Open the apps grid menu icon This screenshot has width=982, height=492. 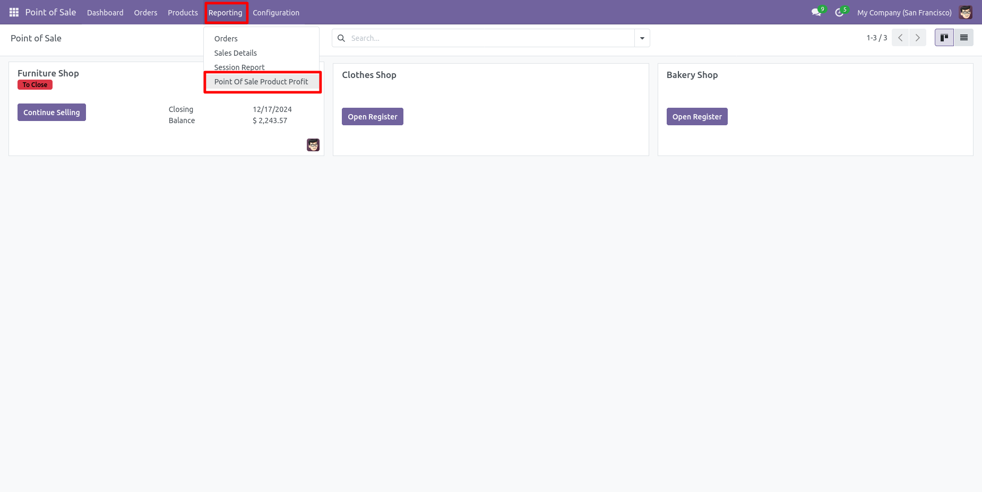[14, 12]
